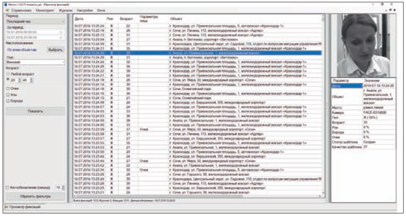This screenshot has height=217, width=406.
Task: Click the MDI child window controls beside menu bar
Action: click(x=391, y=10)
